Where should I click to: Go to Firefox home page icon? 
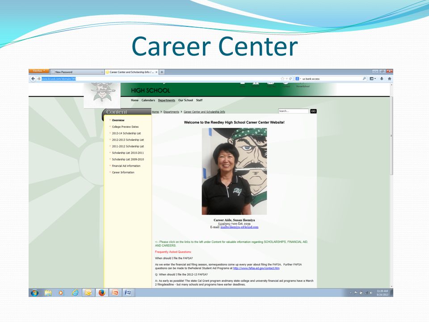389,79
